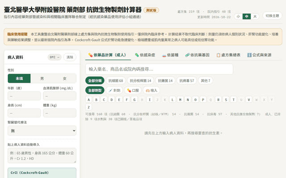Jump to letter F drugs
This screenshot has height=178, width=286.
[127, 100]
